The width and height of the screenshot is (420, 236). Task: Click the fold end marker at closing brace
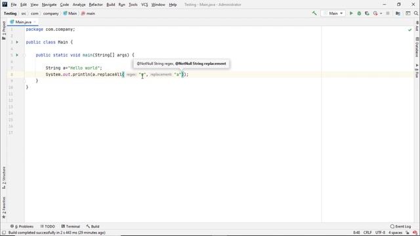(24, 81)
